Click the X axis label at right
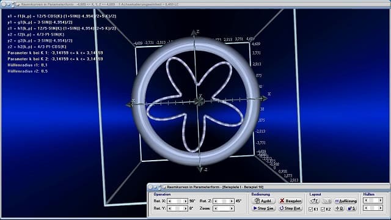Viewport: 391px width, 220px height. pos(269,94)
